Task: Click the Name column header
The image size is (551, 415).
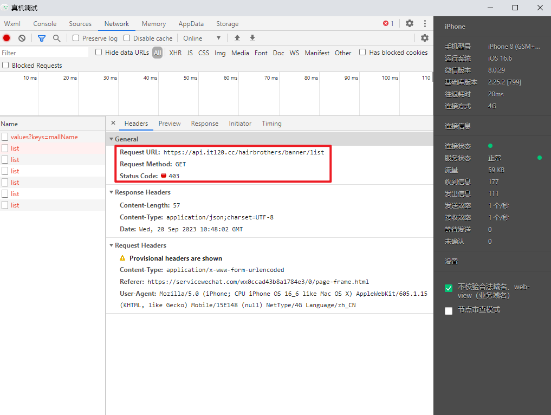Action: 53,124
